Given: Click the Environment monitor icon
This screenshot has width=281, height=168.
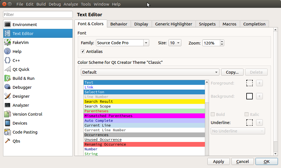Looking at the screenshot, I should [8, 25].
